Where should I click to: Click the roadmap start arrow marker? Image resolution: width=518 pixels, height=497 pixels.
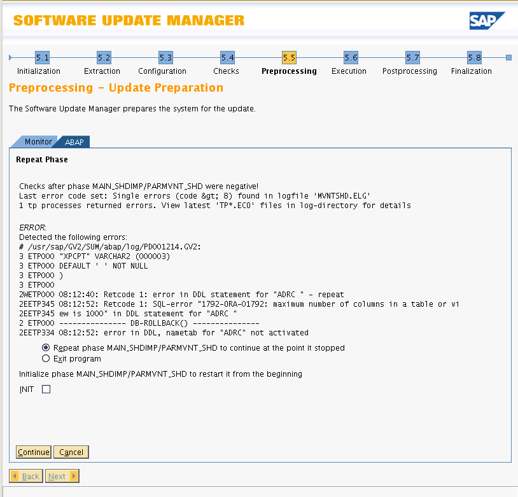click(x=11, y=58)
